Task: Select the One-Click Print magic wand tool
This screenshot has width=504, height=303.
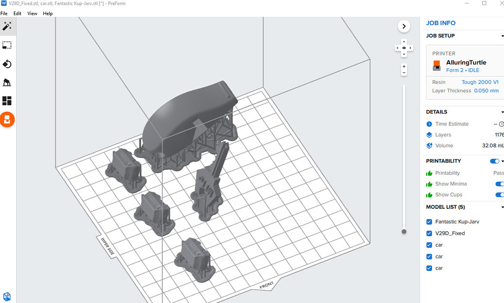Action: pos(7,26)
